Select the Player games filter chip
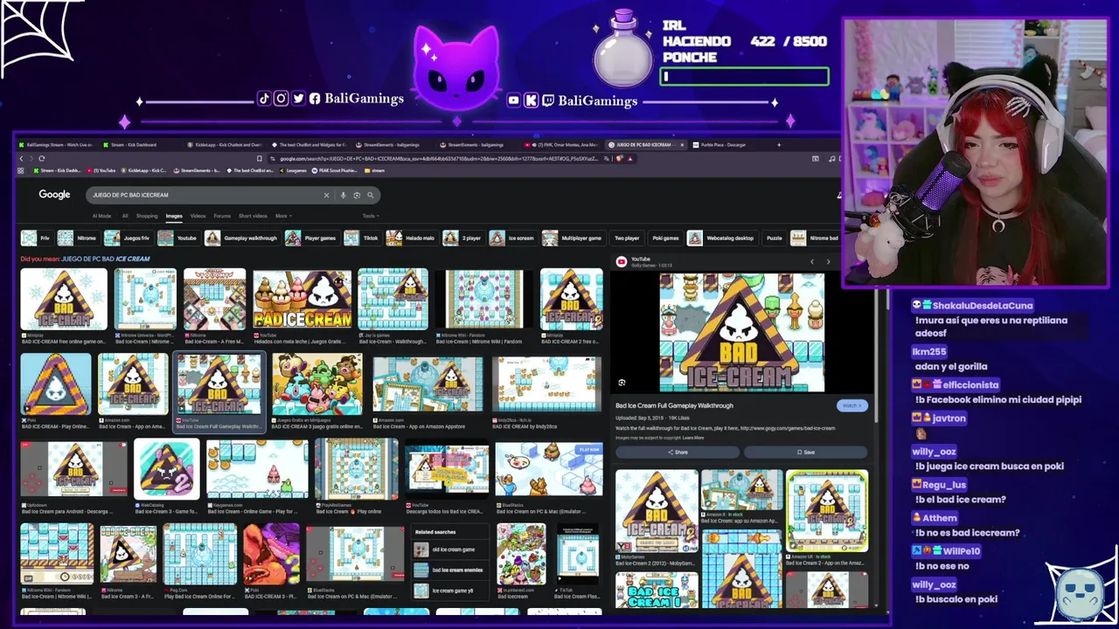Viewport: 1119px width, 629px height. point(311,238)
